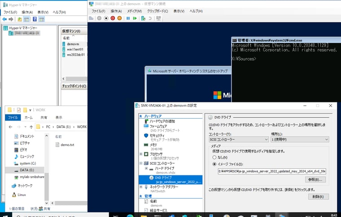
Task: Open the properties check icon in Explorer title bar
Action: pos(19,110)
